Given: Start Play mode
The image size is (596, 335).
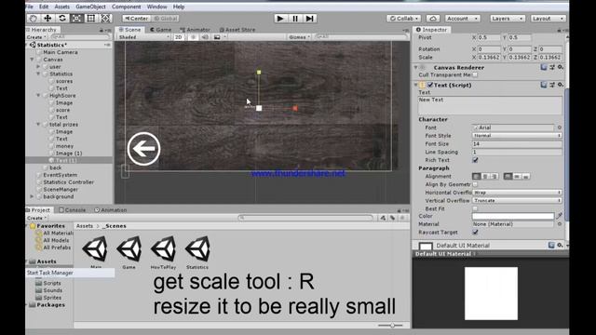Looking at the screenshot, I should (x=280, y=19).
